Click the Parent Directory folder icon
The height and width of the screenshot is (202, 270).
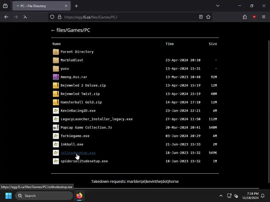click(56, 52)
